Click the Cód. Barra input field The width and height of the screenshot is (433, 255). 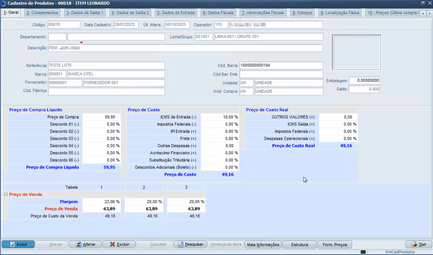[x=281, y=65]
